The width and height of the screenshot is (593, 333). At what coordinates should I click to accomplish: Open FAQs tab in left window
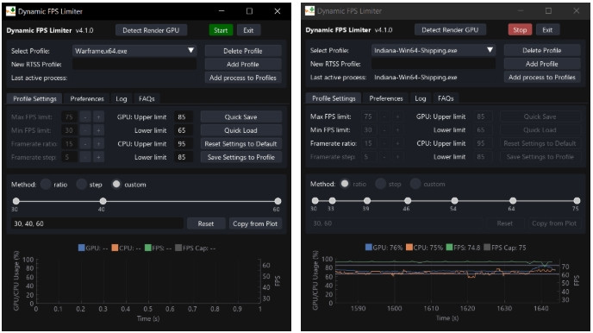[147, 98]
